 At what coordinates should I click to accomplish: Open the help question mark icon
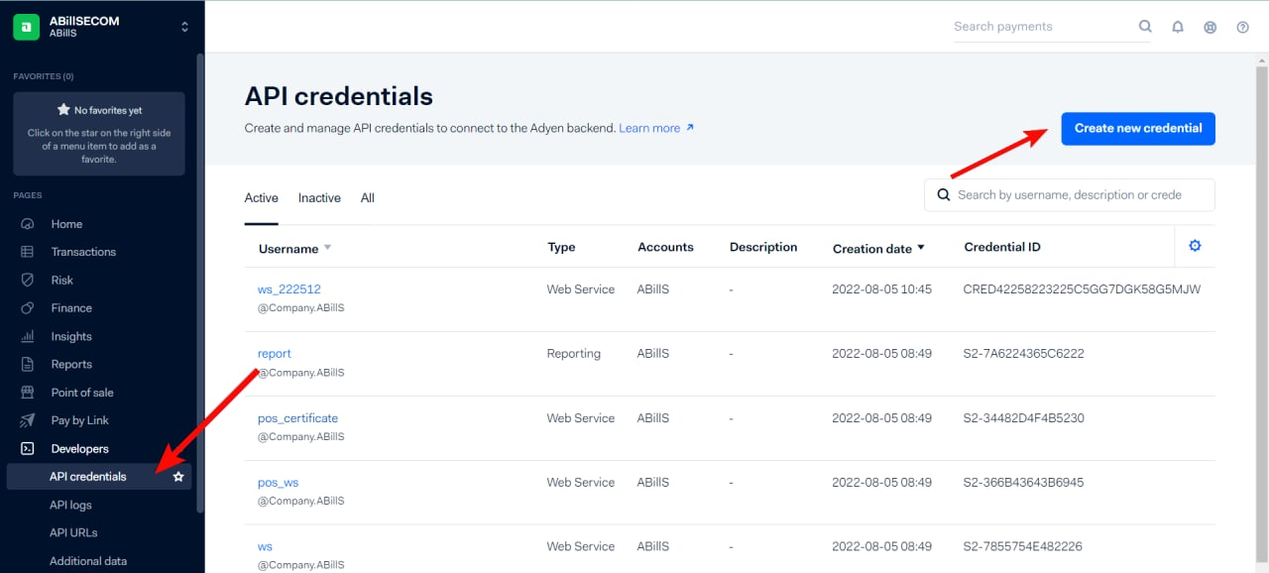point(1242,27)
